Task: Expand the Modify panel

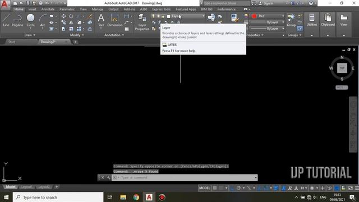Action: [77, 35]
